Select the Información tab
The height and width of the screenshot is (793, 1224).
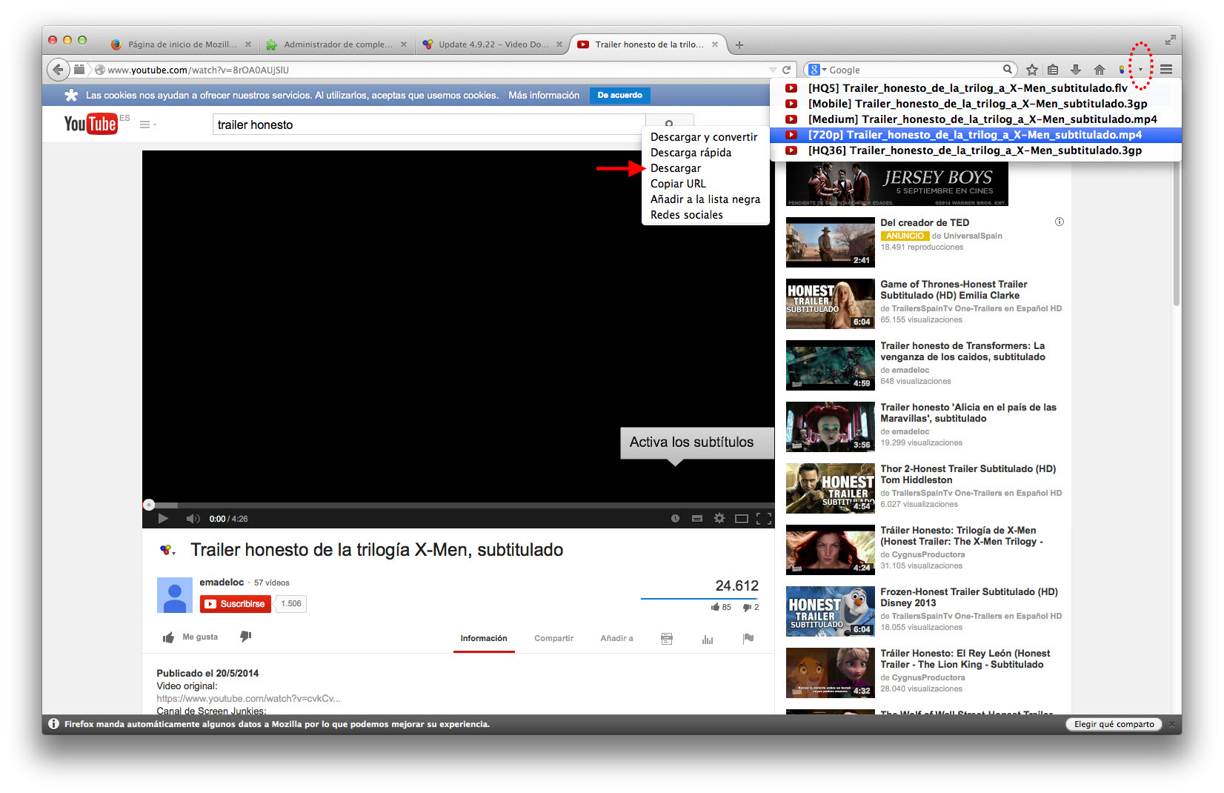(484, 638)
